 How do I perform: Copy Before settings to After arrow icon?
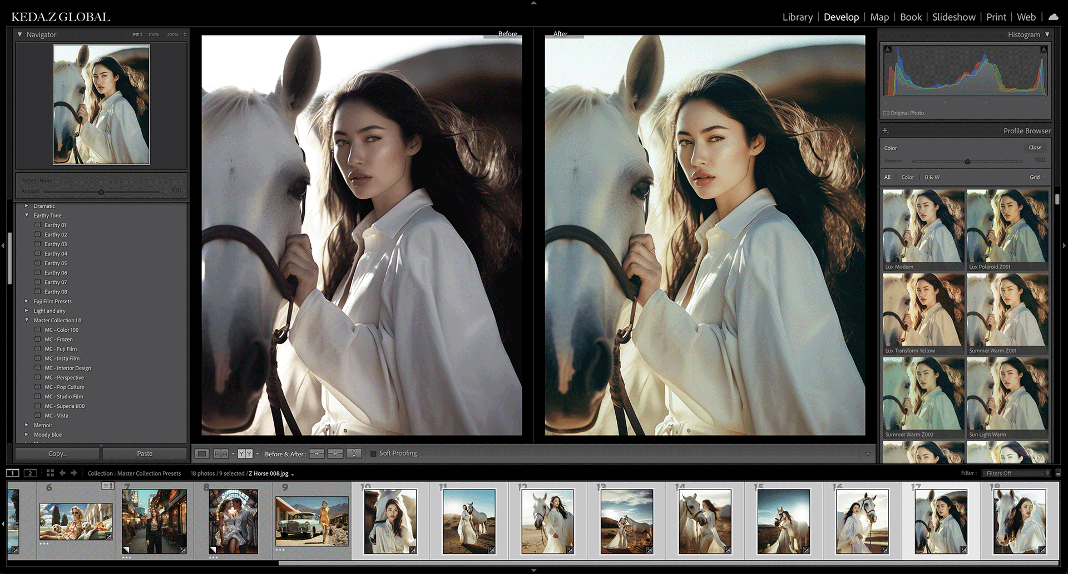pos(317,454)
